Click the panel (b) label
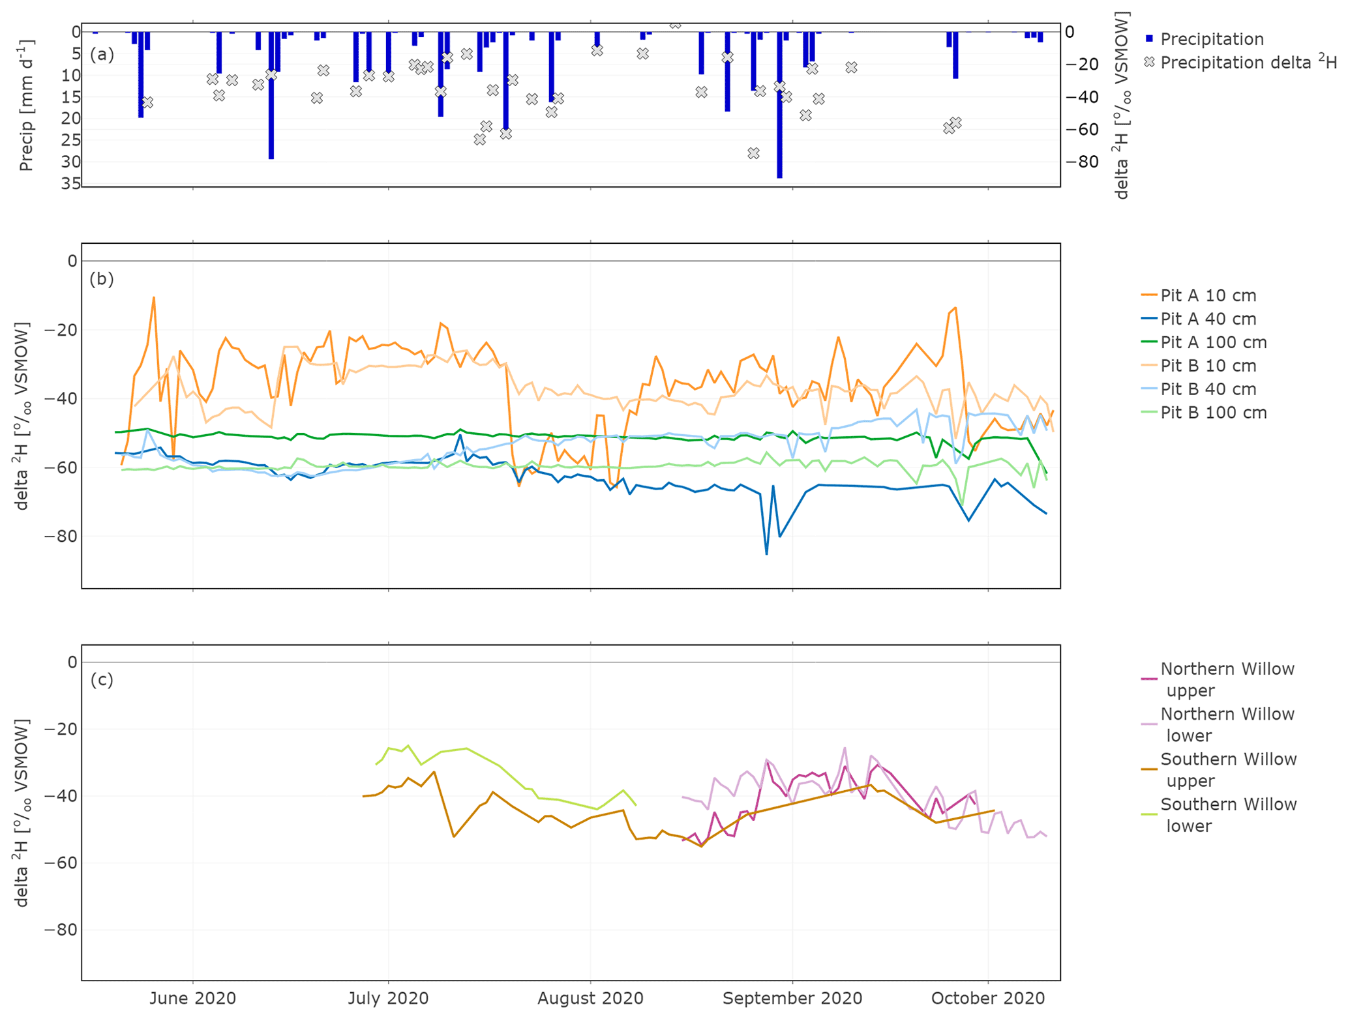Image resolution: width=1348 pixels, height=1019 pixels. click(102, 279)
